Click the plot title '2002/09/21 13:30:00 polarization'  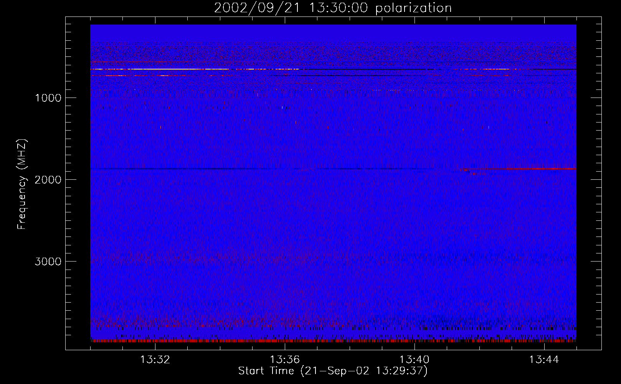[333, 8]
